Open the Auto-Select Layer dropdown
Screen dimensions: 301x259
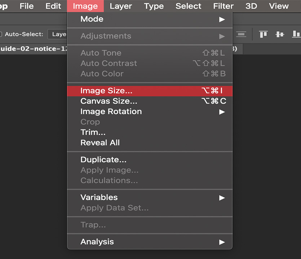(x=57, y=34)
